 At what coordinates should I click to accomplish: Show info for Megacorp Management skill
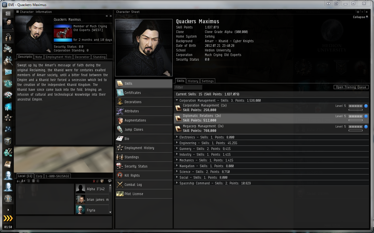click(x=366, y=127)
